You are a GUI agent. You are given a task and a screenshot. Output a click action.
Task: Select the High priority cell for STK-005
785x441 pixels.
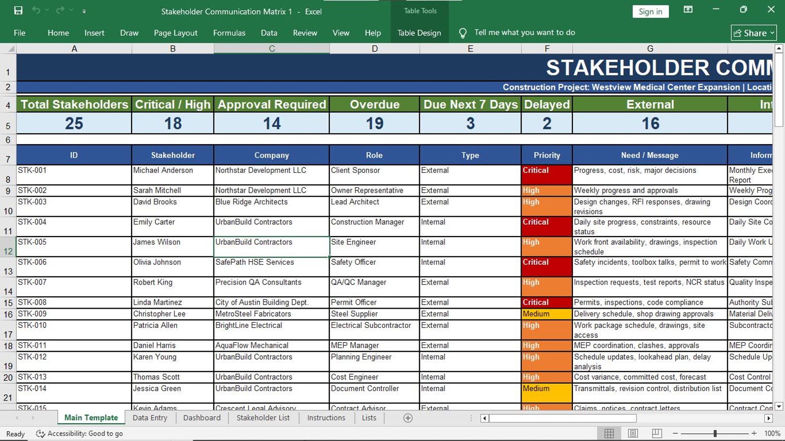(x=547, y=246)
